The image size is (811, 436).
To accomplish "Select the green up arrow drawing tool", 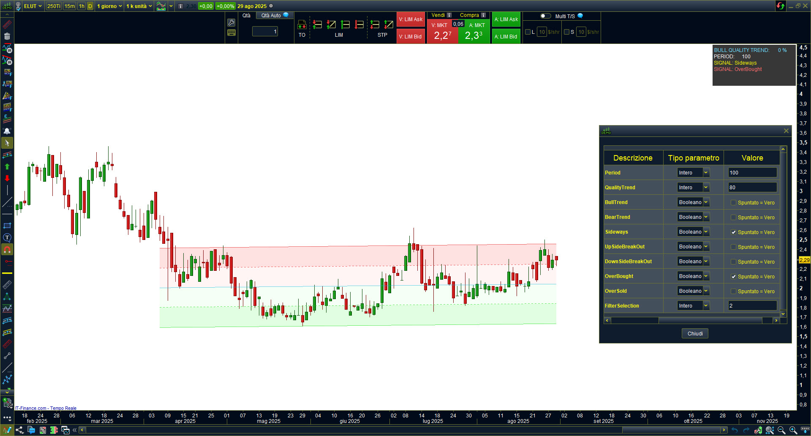I will (x=7, y=166).
